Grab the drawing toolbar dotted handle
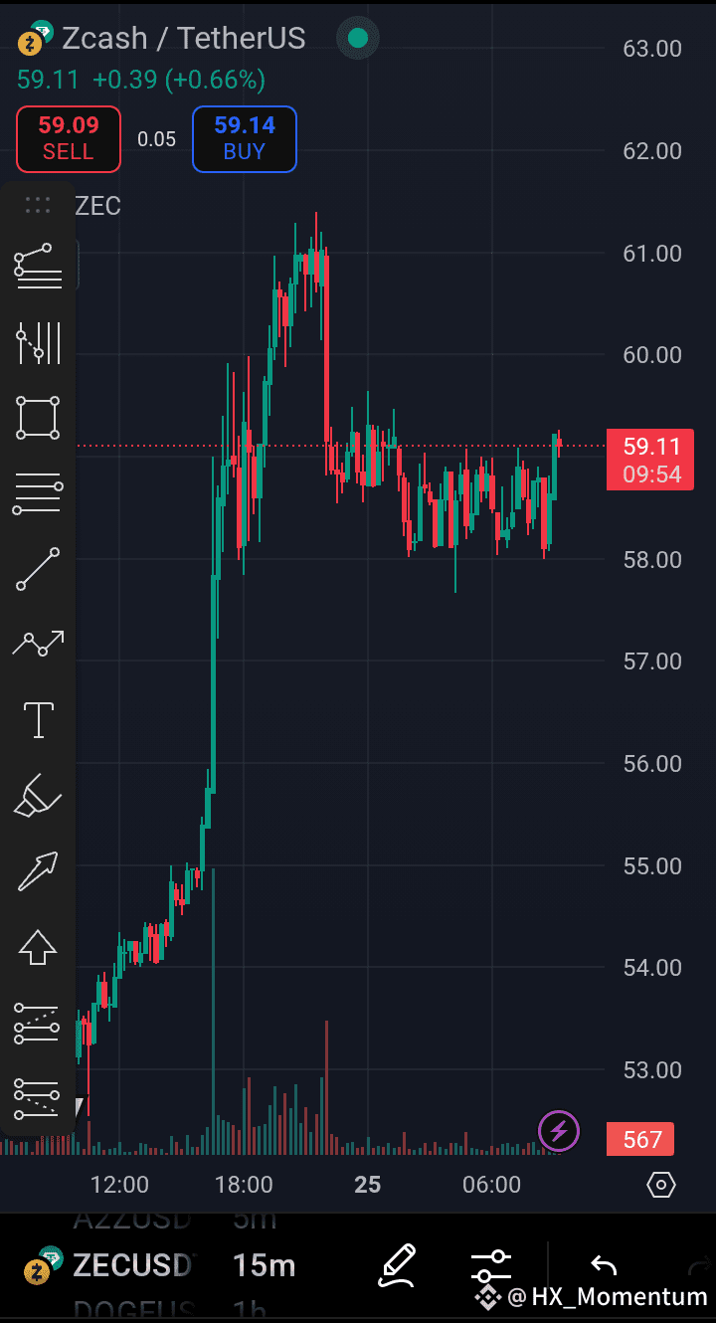 pyautogui.click(x=38, y=206)
